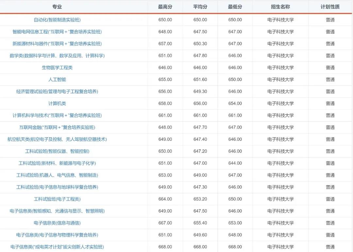
Task: Open 智能电网信息工程 experimental class link
Action: 57,32
